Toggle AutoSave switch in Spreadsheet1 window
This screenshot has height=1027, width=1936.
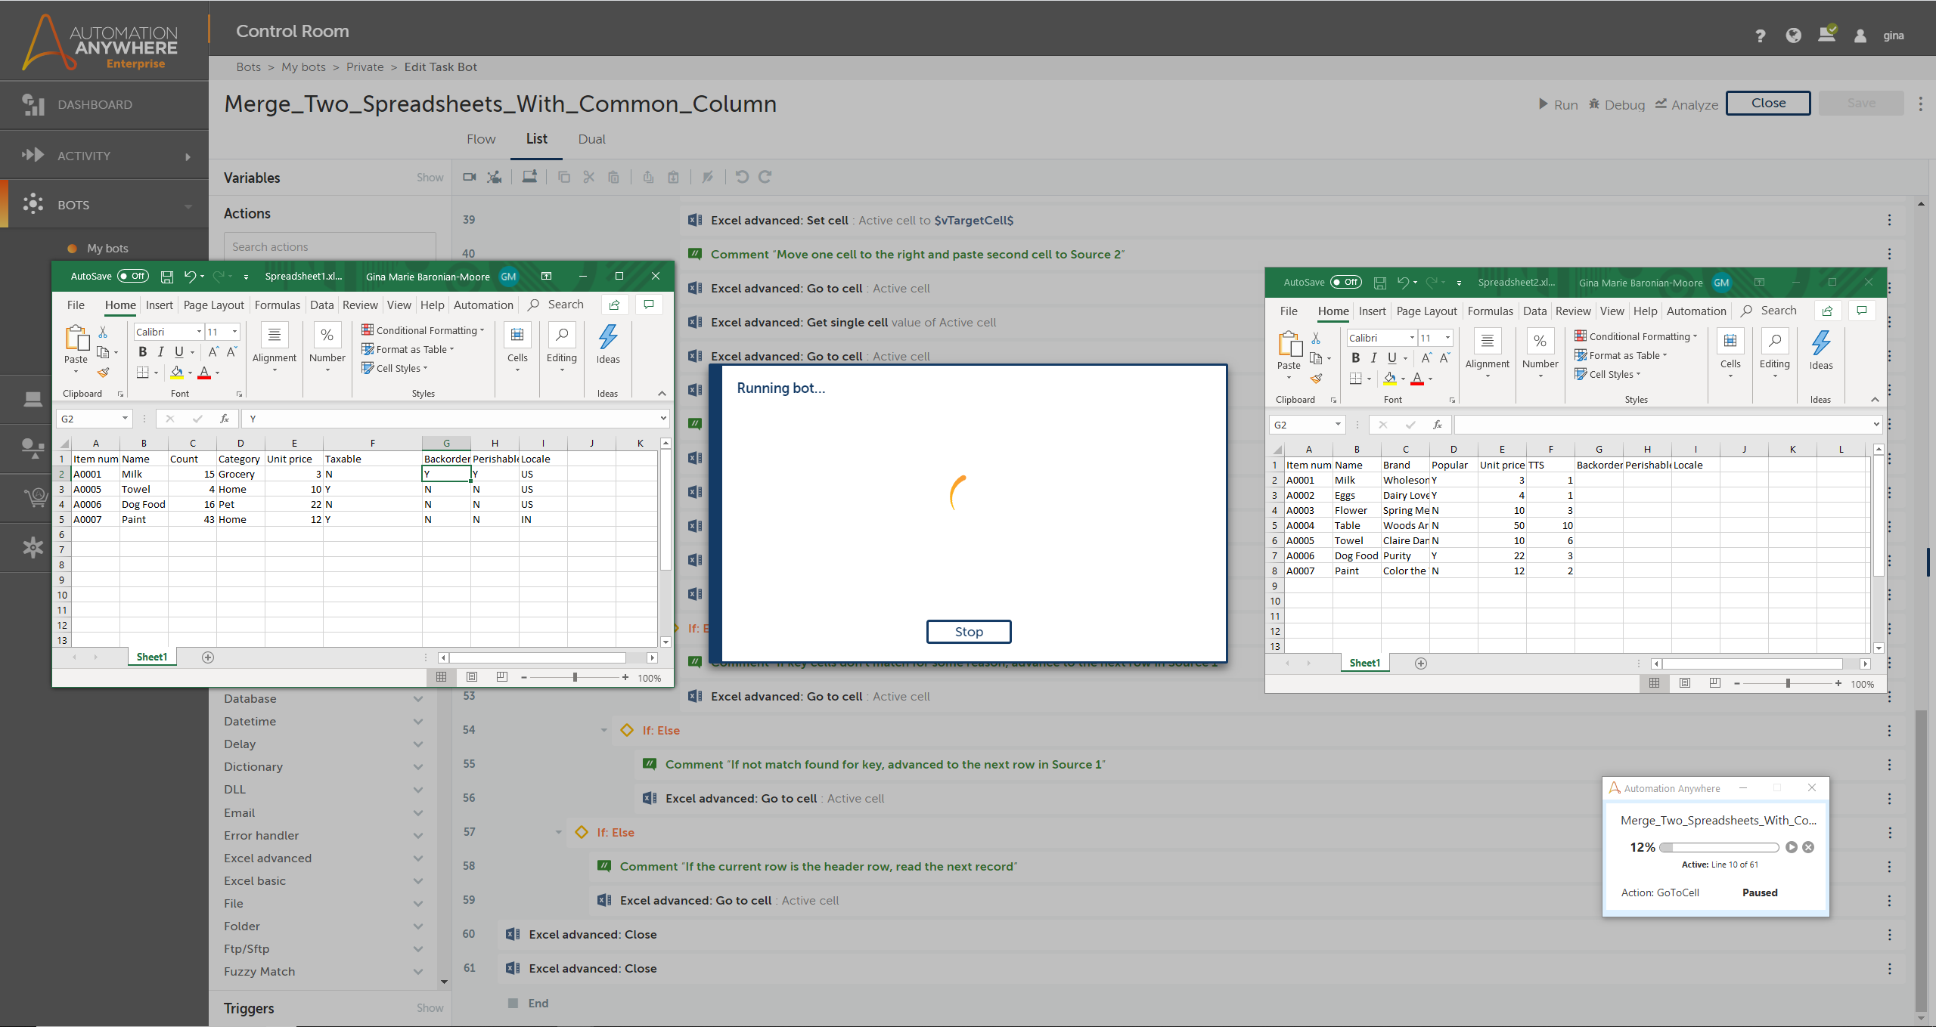133,277
